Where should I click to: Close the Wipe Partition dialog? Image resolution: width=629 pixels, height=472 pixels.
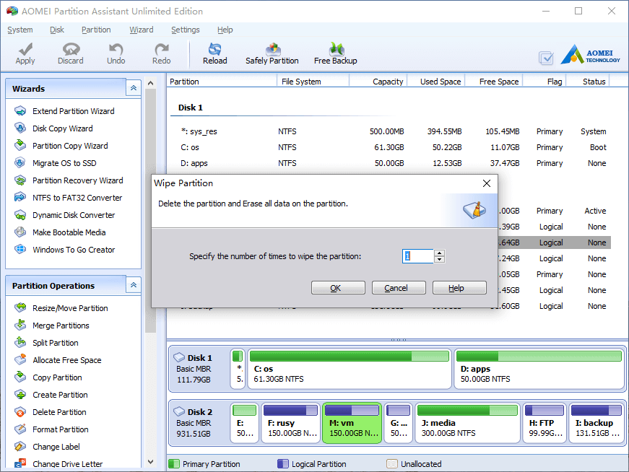pos(487,183)
